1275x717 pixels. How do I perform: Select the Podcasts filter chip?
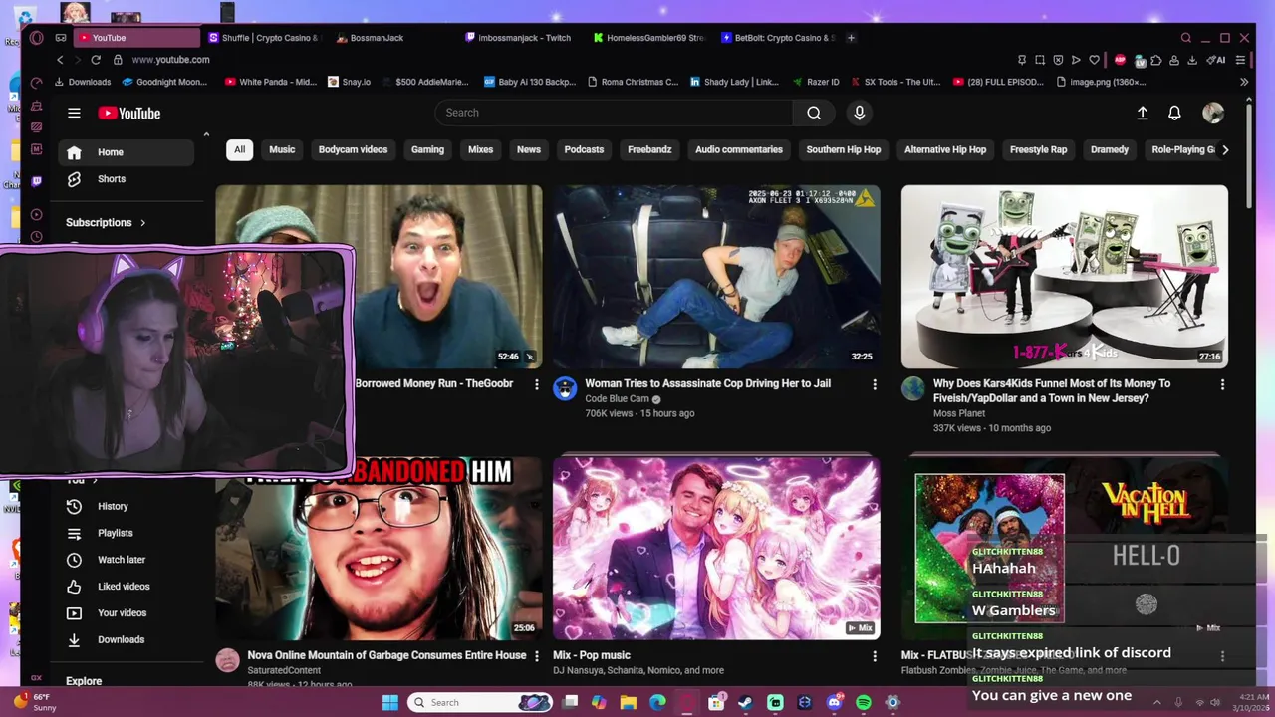pyautogui.click(x=584, y=149)
